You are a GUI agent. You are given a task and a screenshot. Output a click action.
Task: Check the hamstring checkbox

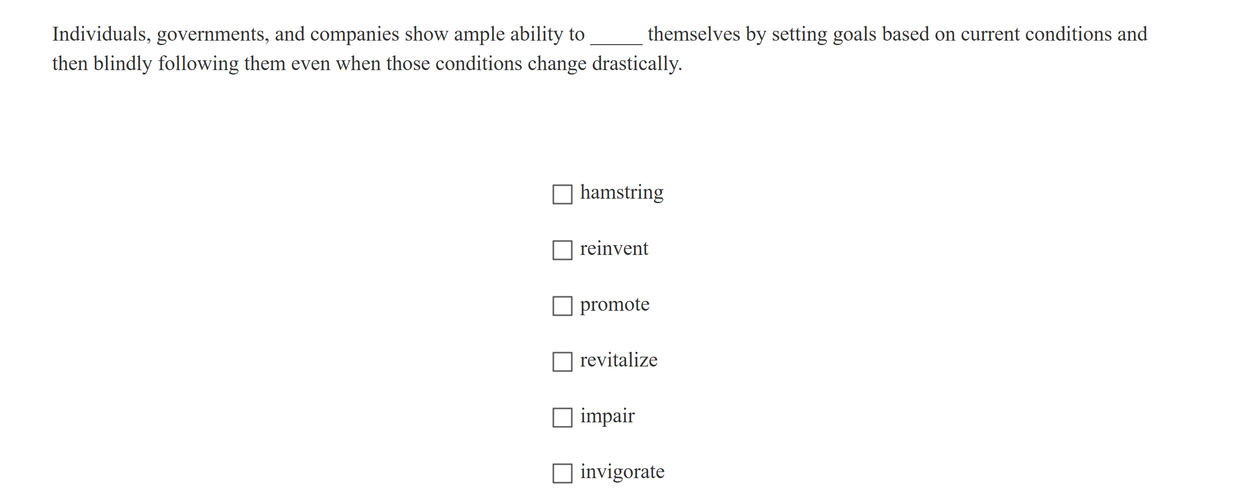point(562,193)
